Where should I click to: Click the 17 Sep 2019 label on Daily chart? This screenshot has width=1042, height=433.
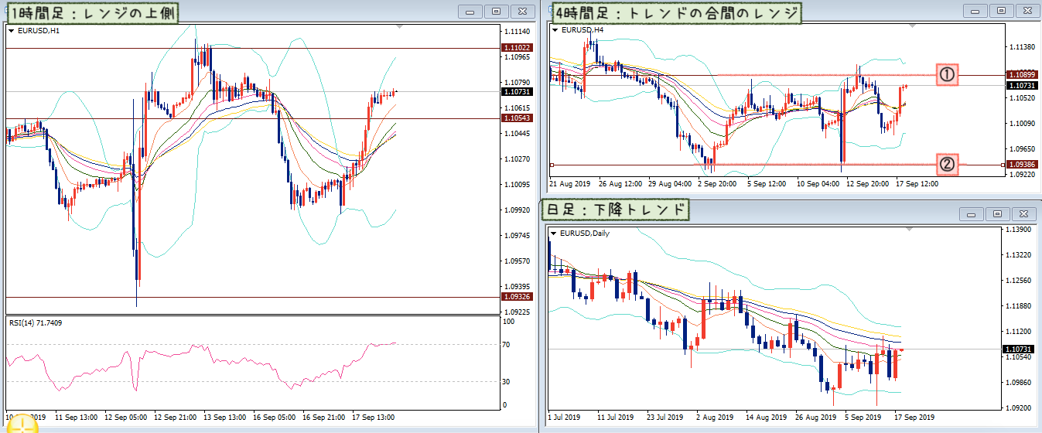pos(914,417)
